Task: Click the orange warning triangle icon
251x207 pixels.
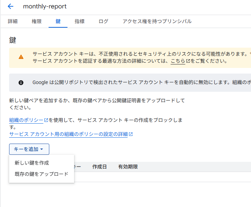Action: pos(21,57)
